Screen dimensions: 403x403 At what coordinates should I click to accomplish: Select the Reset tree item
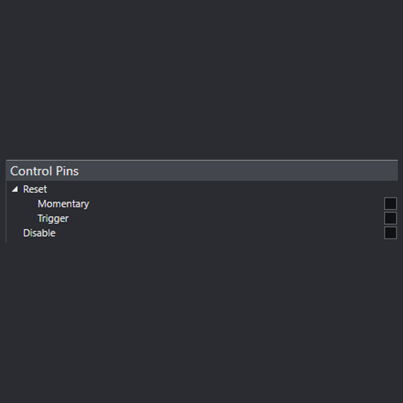35,189
